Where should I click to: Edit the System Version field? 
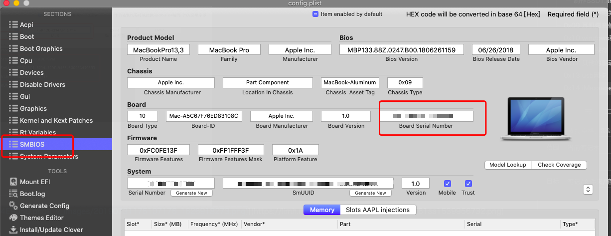[x=416, y=183]
